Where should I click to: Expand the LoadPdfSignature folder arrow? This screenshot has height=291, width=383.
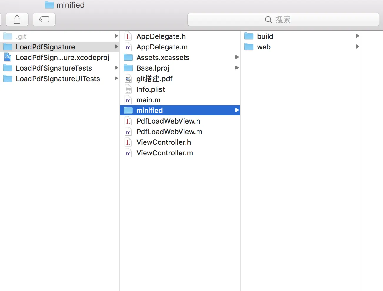pyautogui.click(x=116, y=46)
